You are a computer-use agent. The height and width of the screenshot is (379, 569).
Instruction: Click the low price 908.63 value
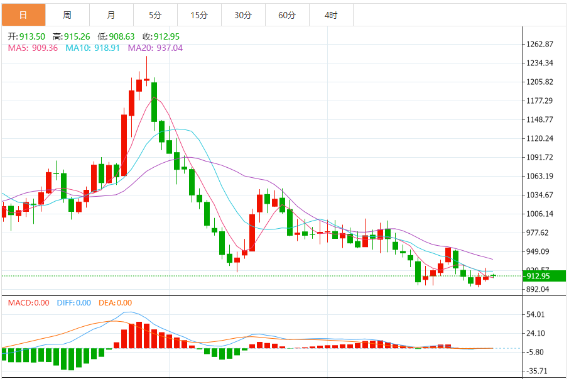(122, 36)
